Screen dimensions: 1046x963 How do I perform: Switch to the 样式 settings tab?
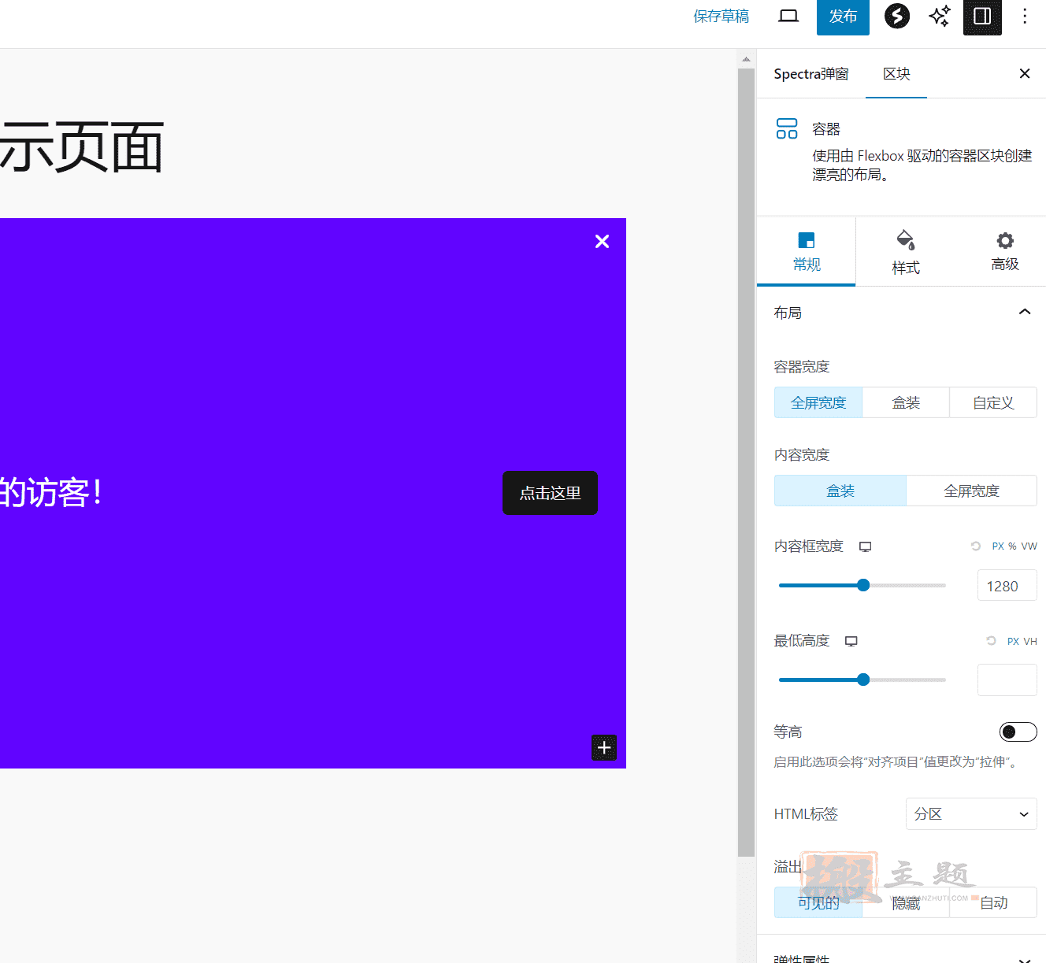point(906,252)
